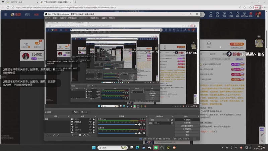
Task: Adjust 桌面音频 volume slider
Action: [x=118, y=133]
